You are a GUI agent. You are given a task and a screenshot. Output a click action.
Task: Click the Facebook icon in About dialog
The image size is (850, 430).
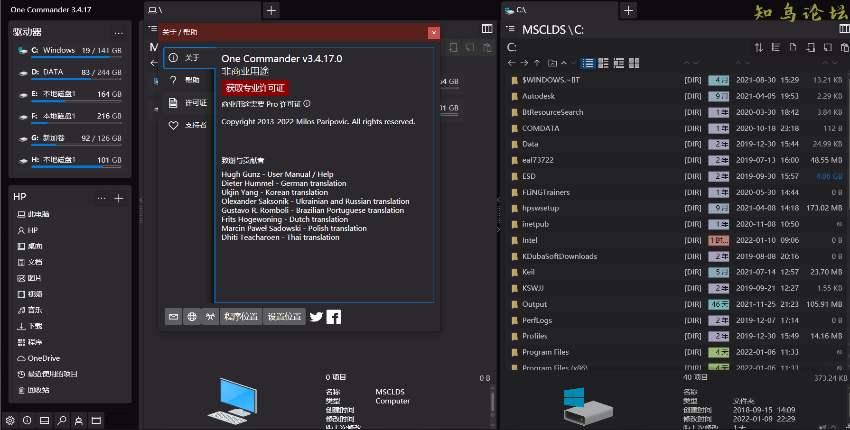[x=334, y=317]
